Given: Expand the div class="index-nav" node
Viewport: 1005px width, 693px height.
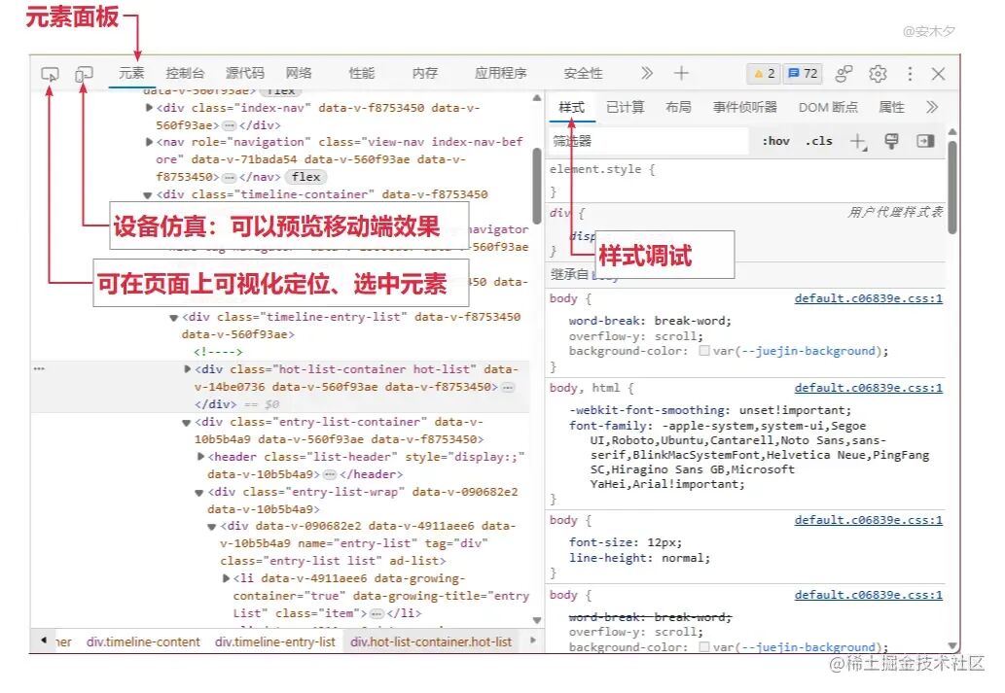Looking at the screenshot, I should [x=150, y=108].
